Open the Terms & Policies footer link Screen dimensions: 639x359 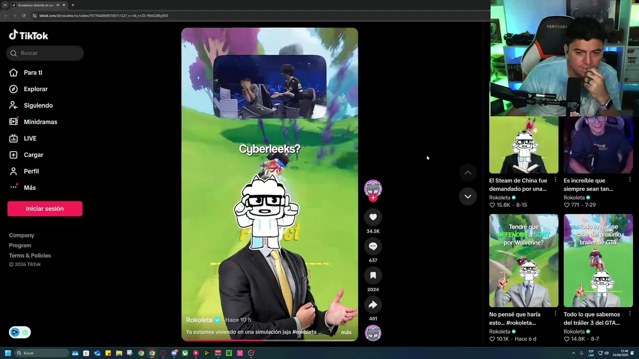coord(30,256)
